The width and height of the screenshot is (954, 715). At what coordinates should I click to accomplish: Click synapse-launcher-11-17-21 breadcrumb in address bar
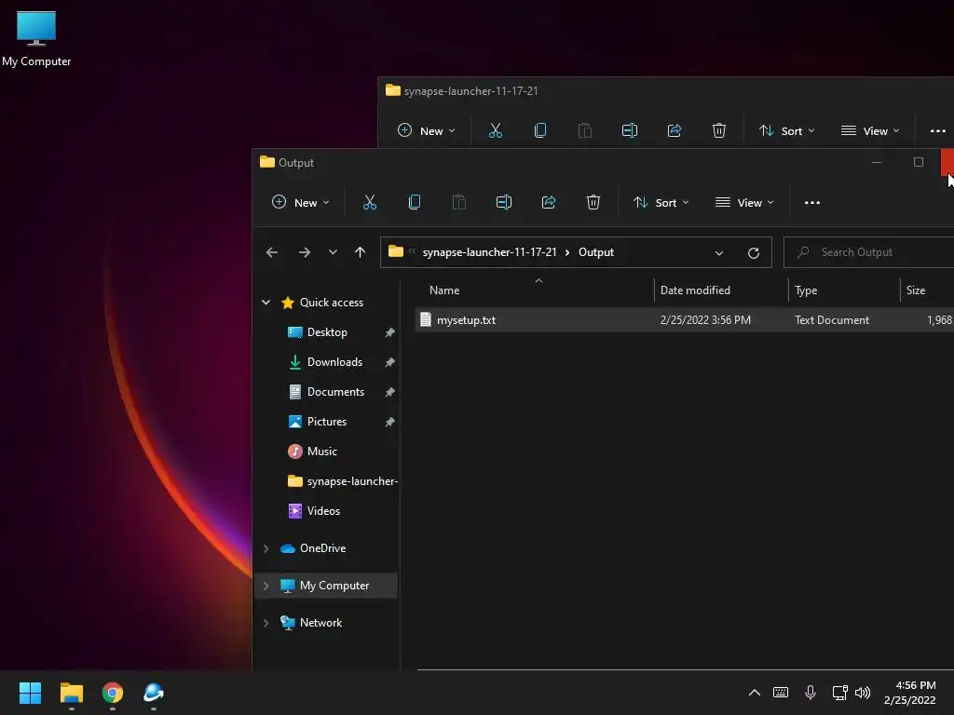coord(490,252)
